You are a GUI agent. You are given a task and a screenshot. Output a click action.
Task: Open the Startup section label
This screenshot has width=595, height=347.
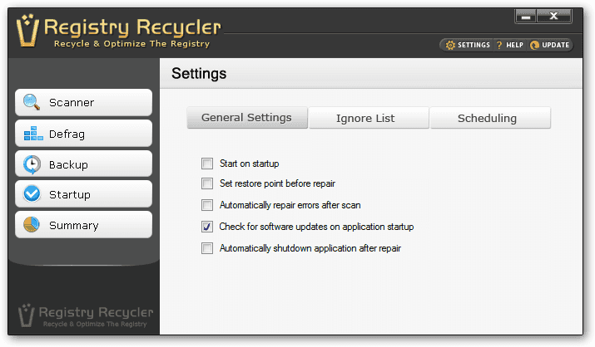tap(70, 194)
